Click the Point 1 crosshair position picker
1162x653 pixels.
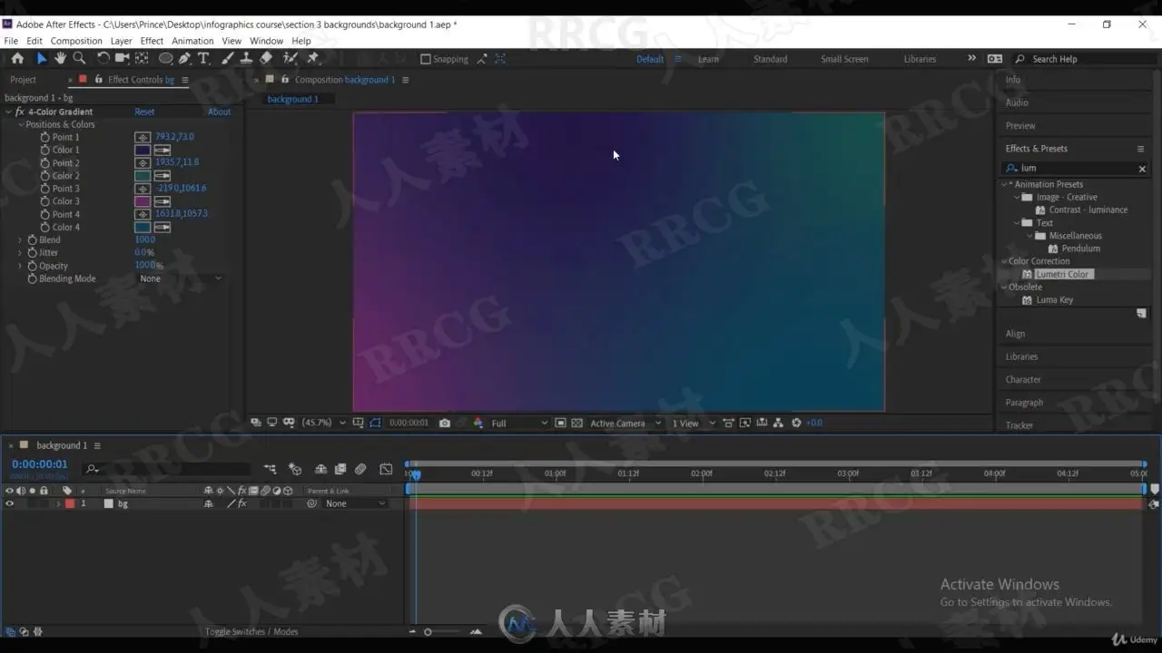coord(143,137)
